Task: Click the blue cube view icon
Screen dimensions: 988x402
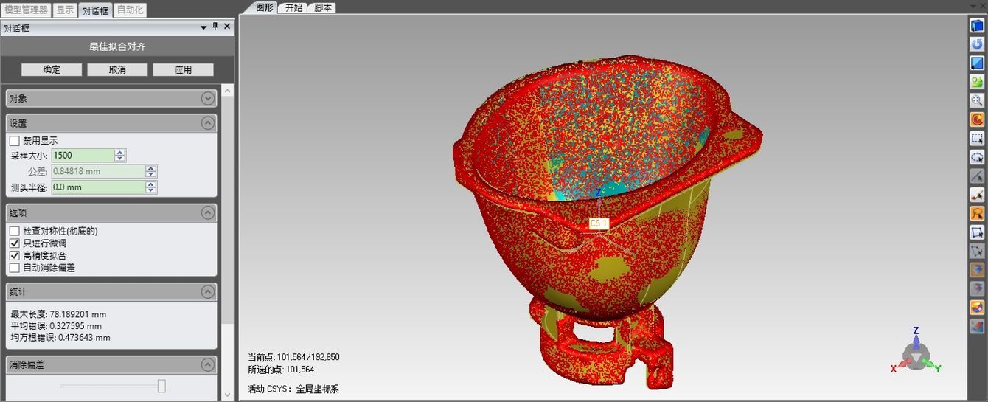Action: [977, 26]
